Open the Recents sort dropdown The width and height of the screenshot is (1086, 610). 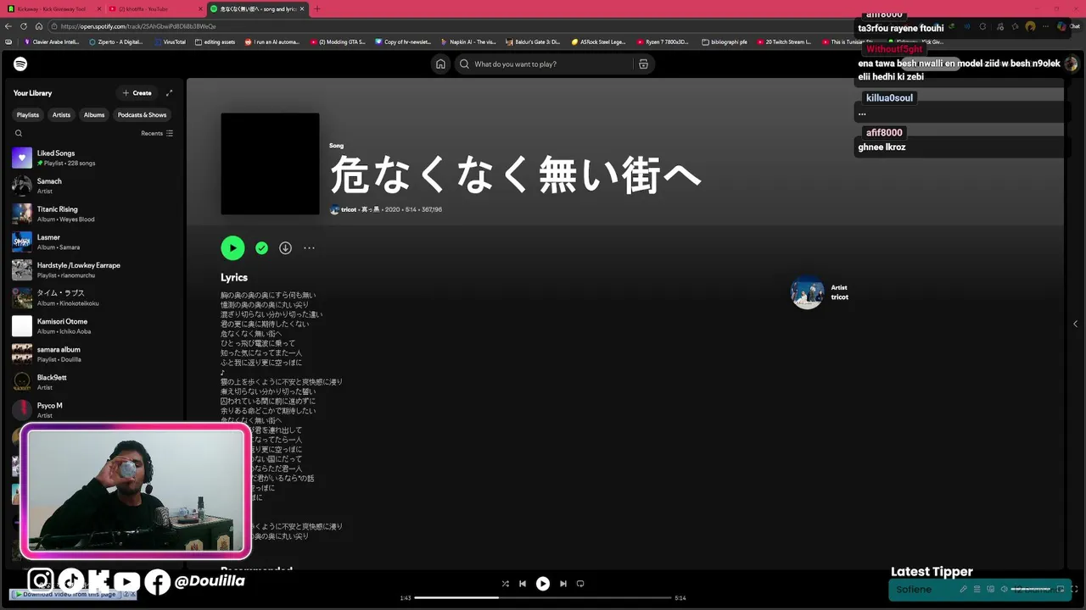(x=157, y=133)
